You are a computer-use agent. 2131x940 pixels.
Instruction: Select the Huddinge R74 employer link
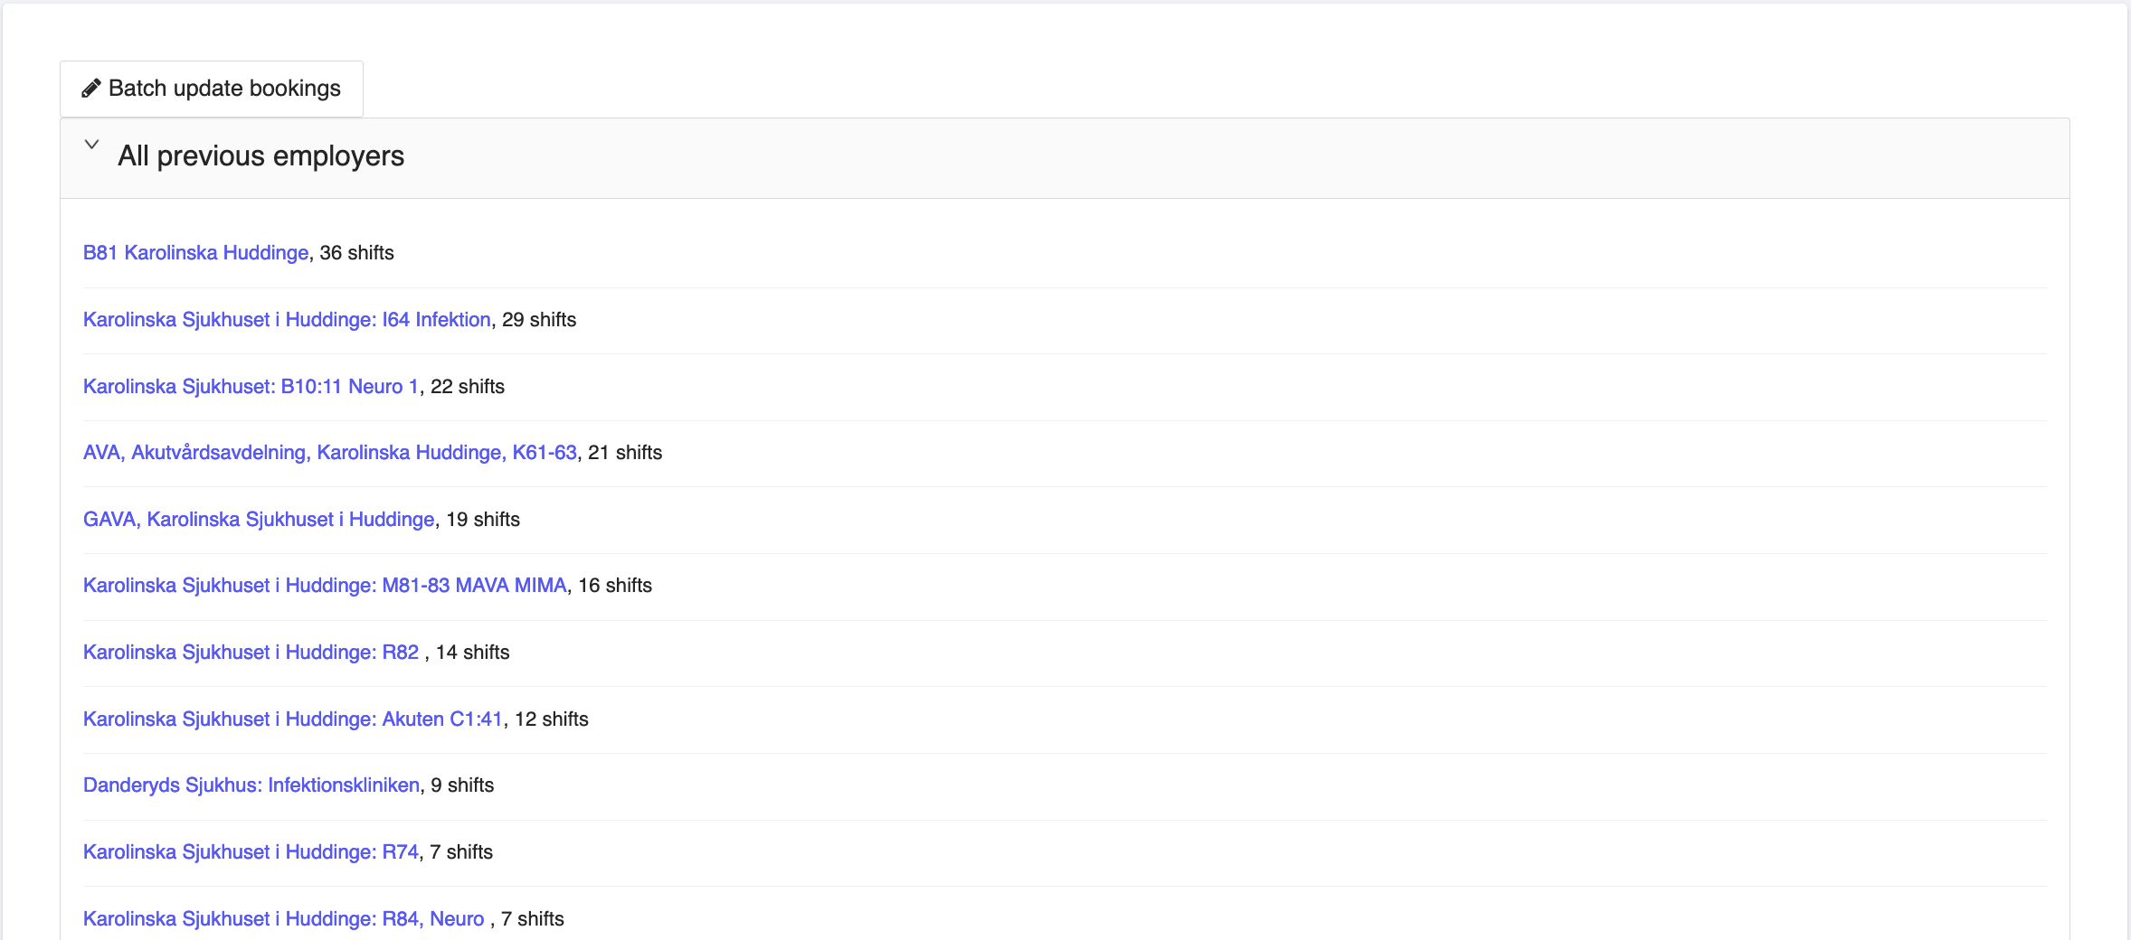click(251, 852)
